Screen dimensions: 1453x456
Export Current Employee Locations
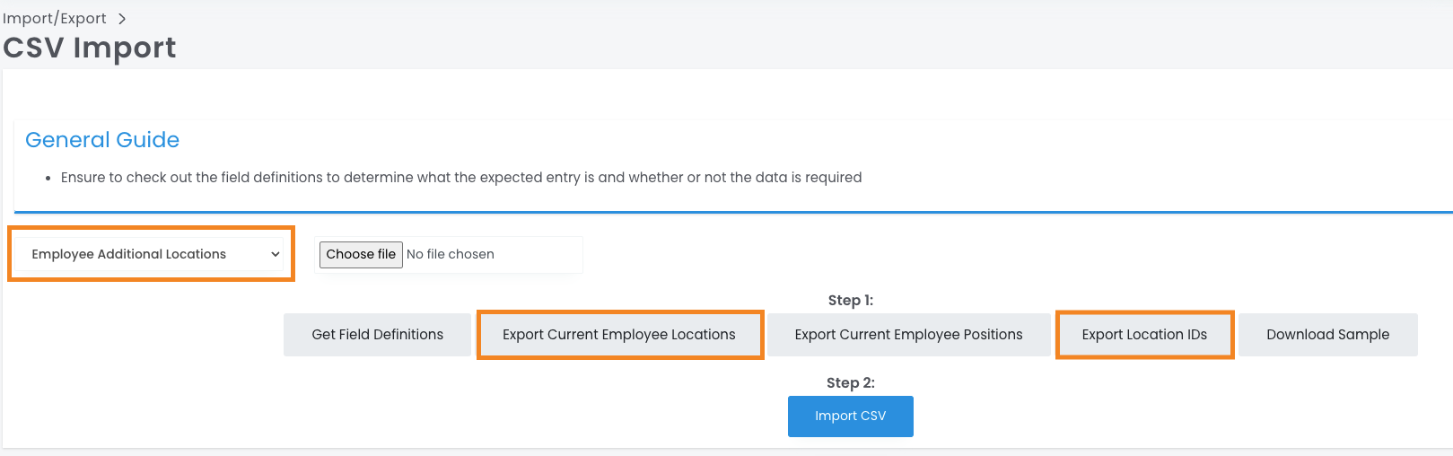point(618,335)
